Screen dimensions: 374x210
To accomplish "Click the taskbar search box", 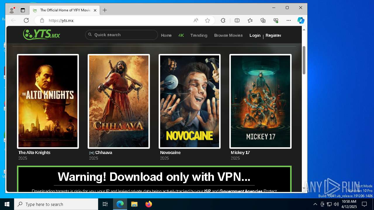I will tap(56, 204).
